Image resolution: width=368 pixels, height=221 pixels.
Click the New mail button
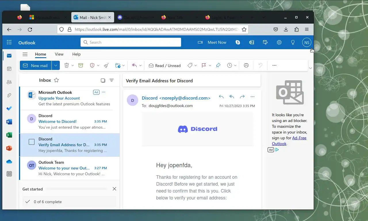pos(36,65)
